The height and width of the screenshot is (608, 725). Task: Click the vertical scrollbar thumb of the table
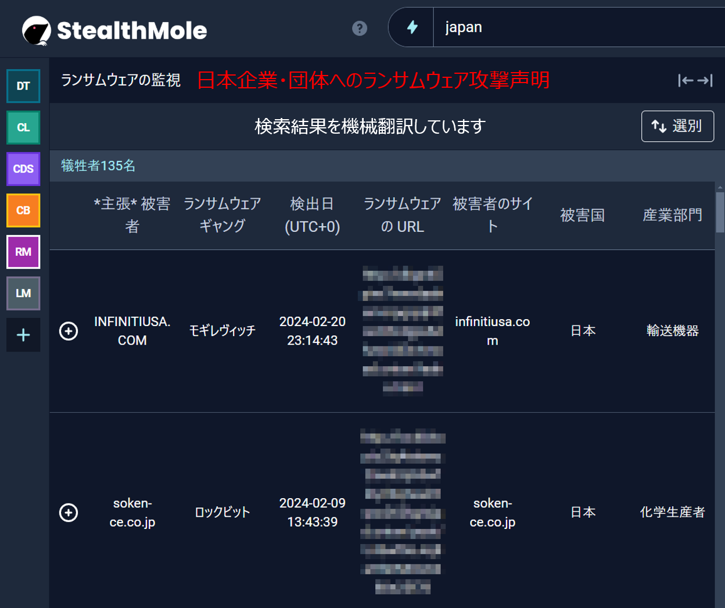pos(720,212)
